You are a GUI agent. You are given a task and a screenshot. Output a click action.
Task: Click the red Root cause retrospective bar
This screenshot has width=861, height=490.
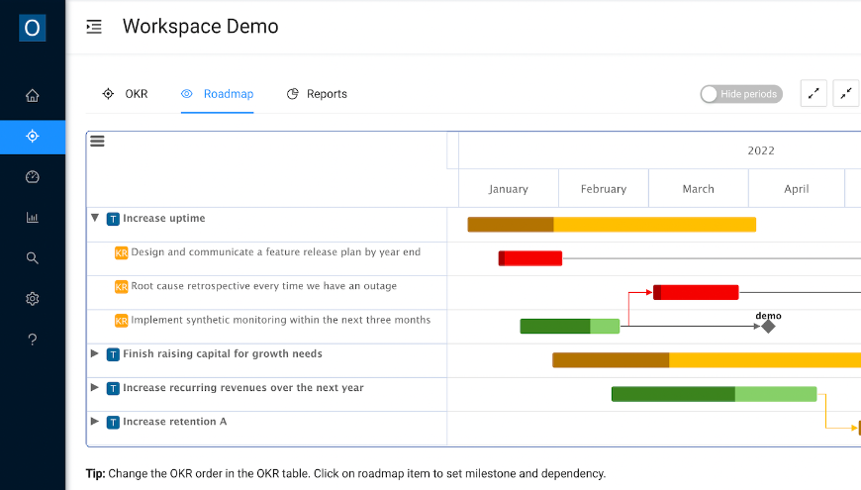point(698,292)
